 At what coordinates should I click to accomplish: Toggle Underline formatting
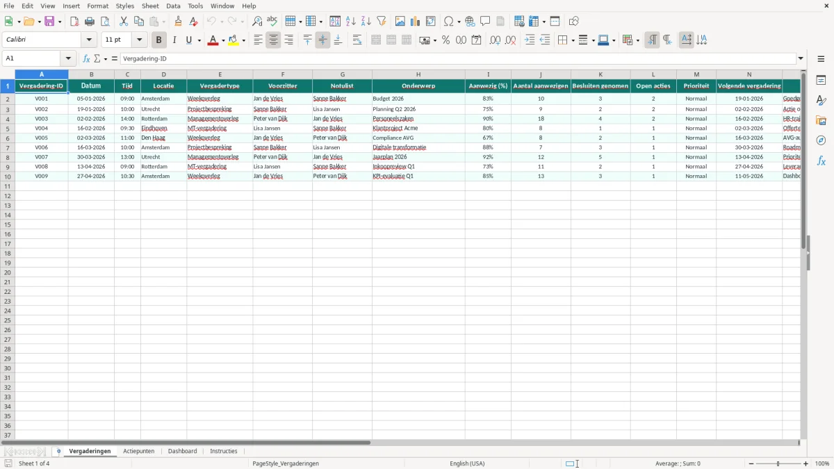pyautogui.click(x=189, y=40)
